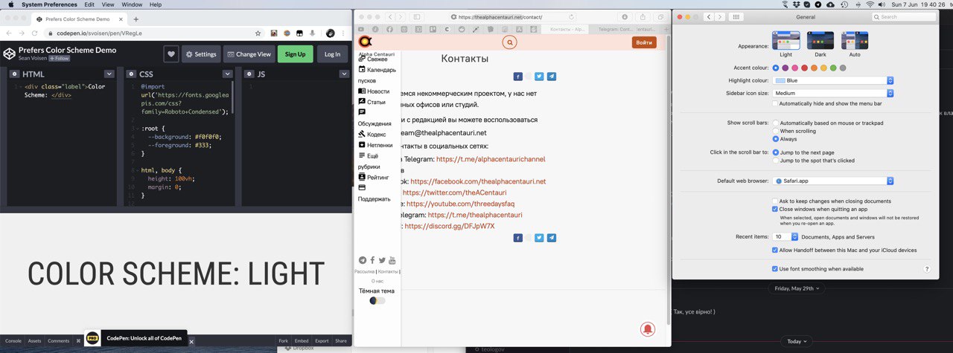This screenshot has height=353, width=953.
Task: Click the Alpha Centauri logo in Safari
Action: 365,42
